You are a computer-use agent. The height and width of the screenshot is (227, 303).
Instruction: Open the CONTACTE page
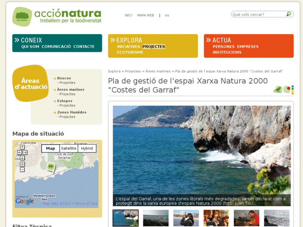84,47
